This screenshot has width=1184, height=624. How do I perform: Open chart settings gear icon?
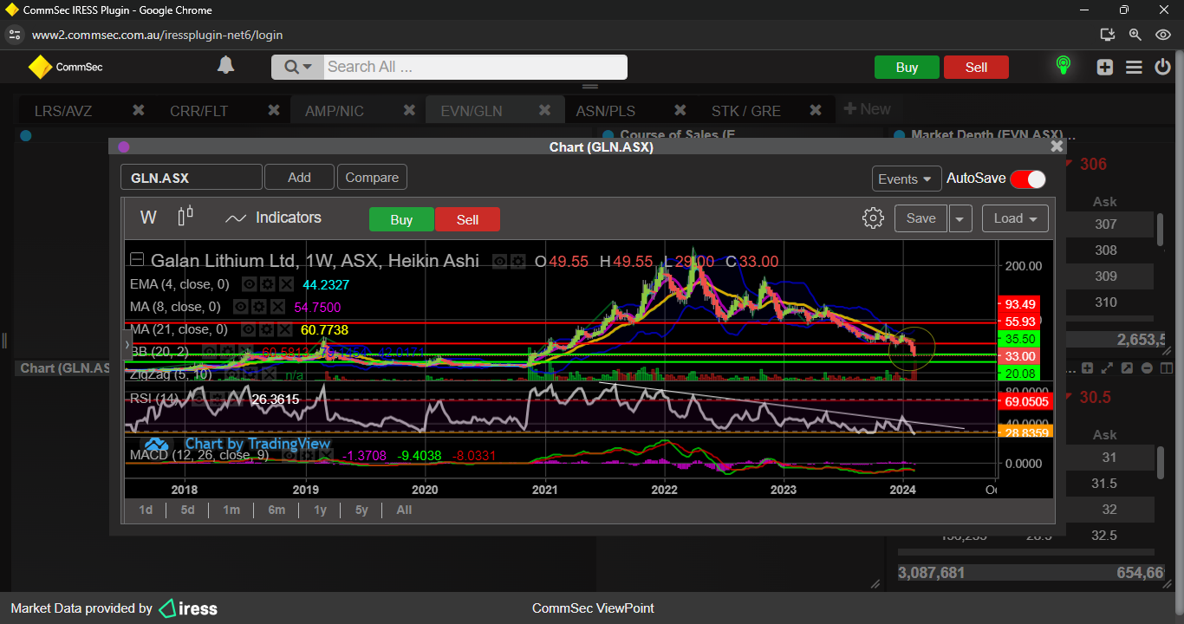coord(873,218)
